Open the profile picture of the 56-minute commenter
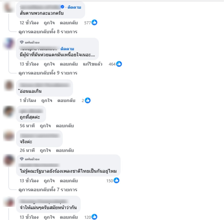224x220 pixels. [x=9, y=112]
